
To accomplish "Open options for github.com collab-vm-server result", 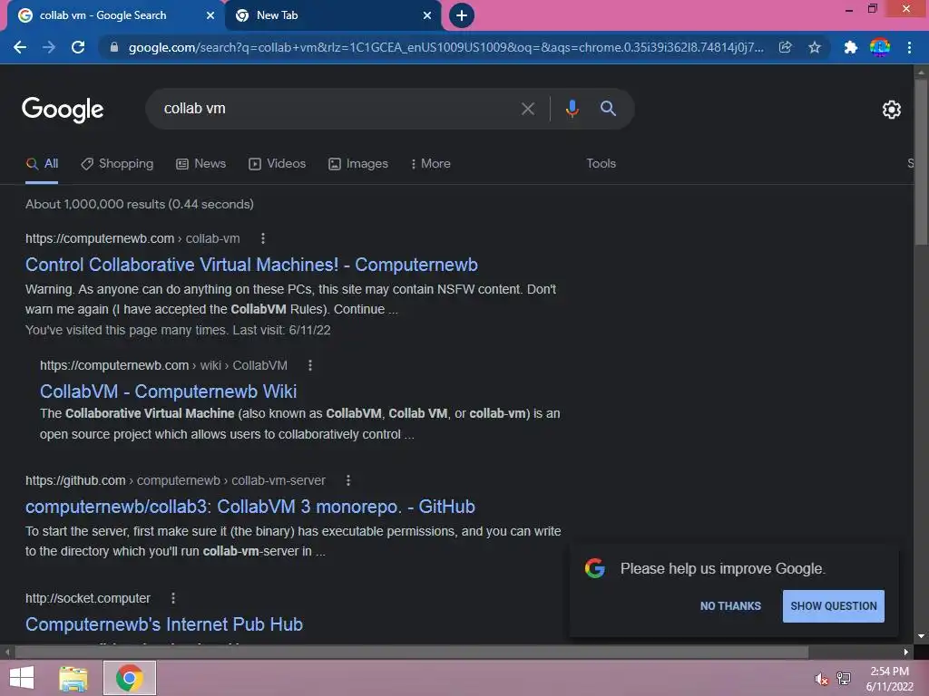I will 348,480.
